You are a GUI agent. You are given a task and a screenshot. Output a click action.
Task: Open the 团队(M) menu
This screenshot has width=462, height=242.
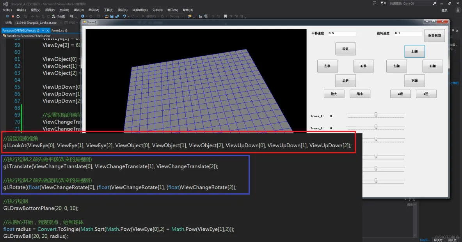(x=94, y=10)
